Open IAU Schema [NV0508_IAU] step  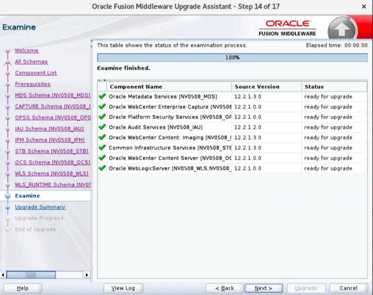[x=49, y=129]
